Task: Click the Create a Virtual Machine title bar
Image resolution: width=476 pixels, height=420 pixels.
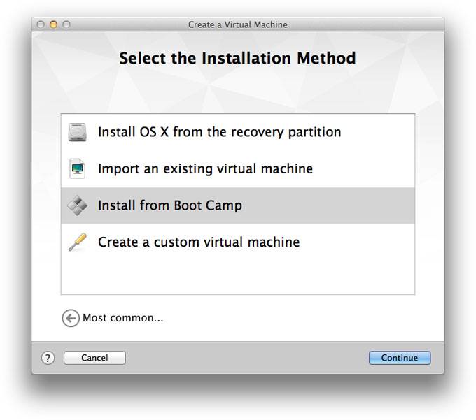Action: click(238, 24)
